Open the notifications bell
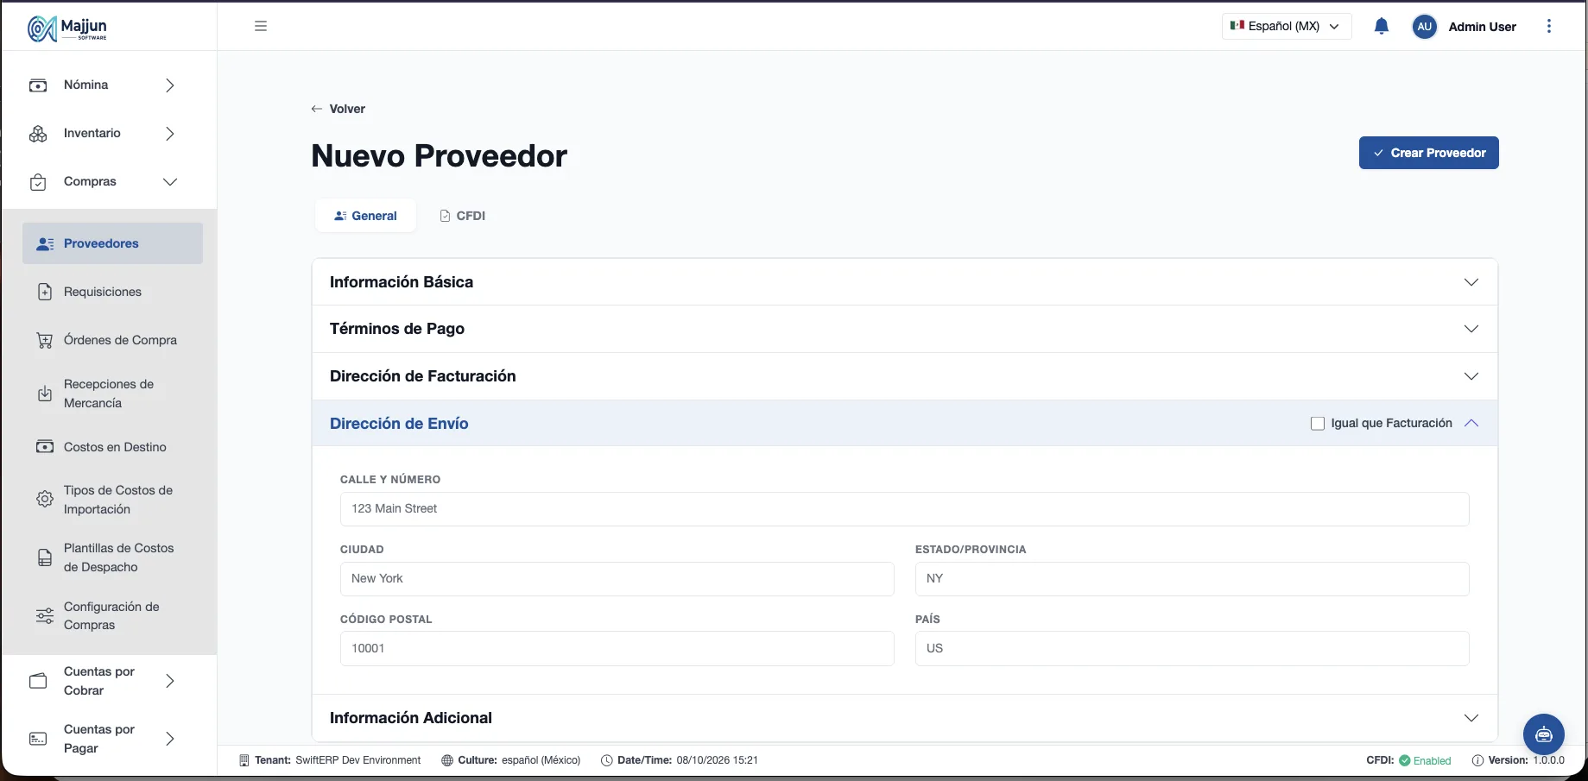This screenshot has height=781, width=1588. point(1382,26)
